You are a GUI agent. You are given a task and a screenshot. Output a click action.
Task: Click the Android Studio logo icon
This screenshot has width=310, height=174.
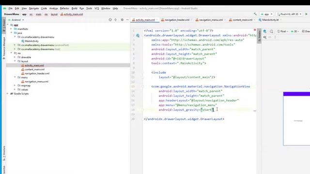click(x=4, y=8)
